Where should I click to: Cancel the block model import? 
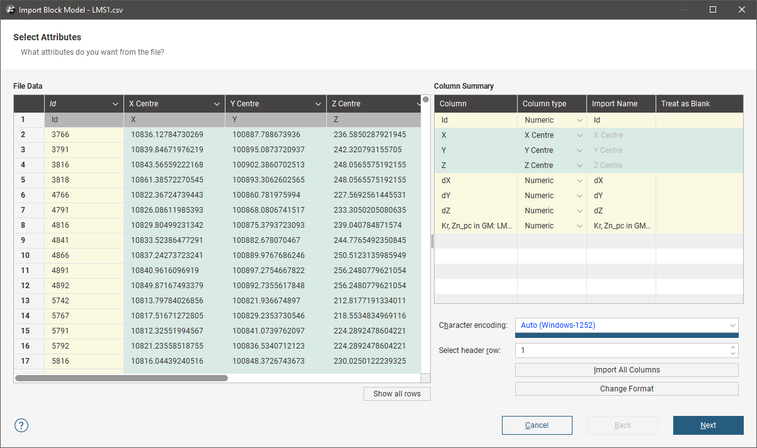[x=537, y=425]
